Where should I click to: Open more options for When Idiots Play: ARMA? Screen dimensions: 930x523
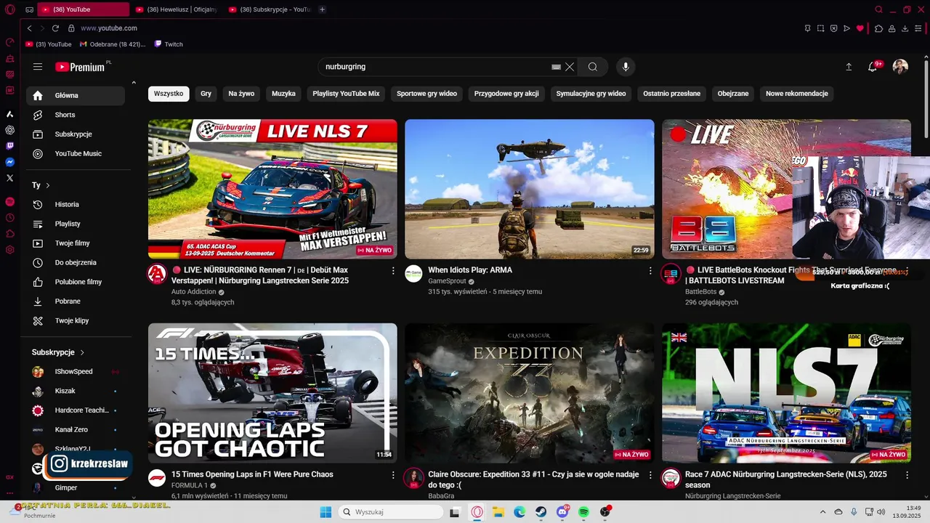click(x=650, y=271)
